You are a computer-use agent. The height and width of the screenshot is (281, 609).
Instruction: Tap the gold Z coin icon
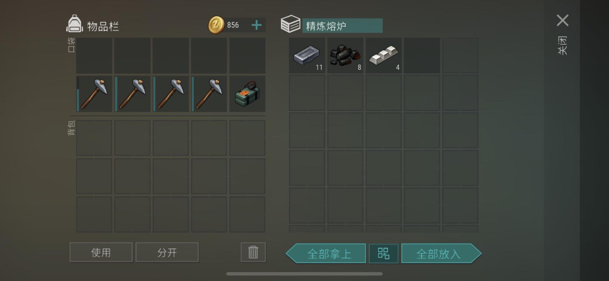tap(216, 25)
